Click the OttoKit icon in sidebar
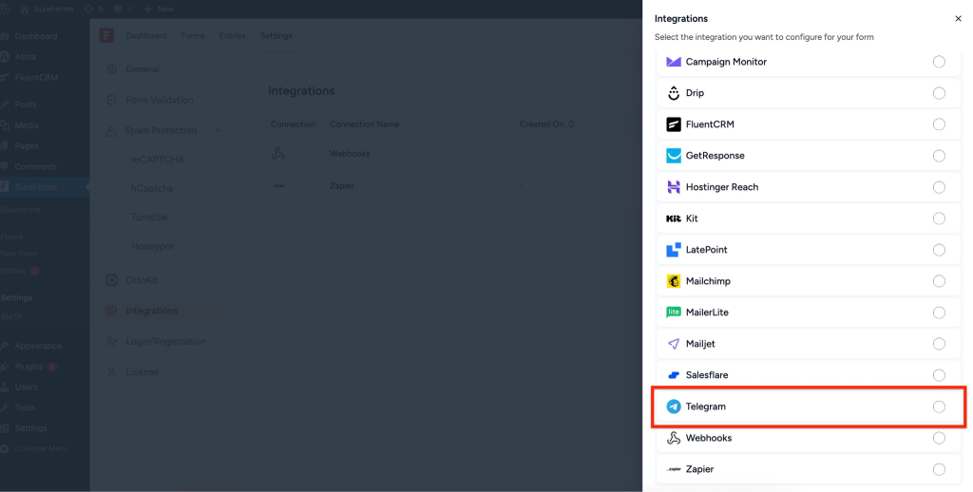 point(112,280)
